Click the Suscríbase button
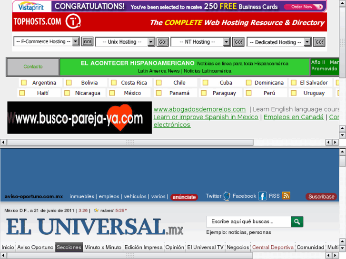The image size is (346, 259). coord(321,197)
